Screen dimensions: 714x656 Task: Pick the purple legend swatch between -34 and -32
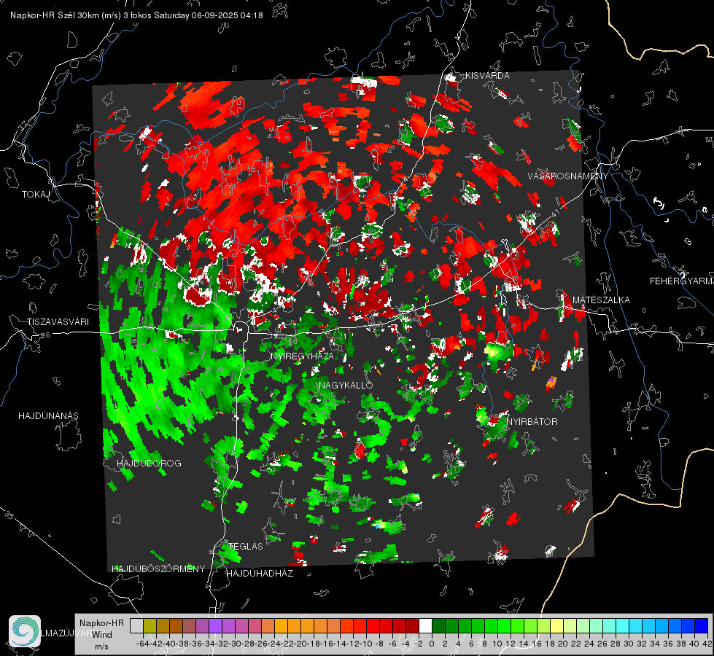(215, 625)
